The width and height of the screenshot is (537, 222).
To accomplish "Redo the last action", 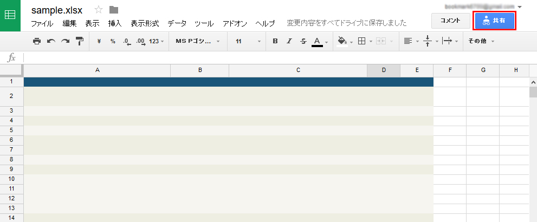I will (65, 41).
